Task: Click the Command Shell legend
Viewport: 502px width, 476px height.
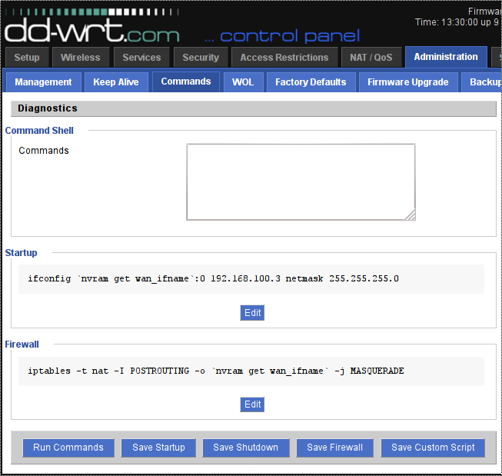Action: (39, 131)
